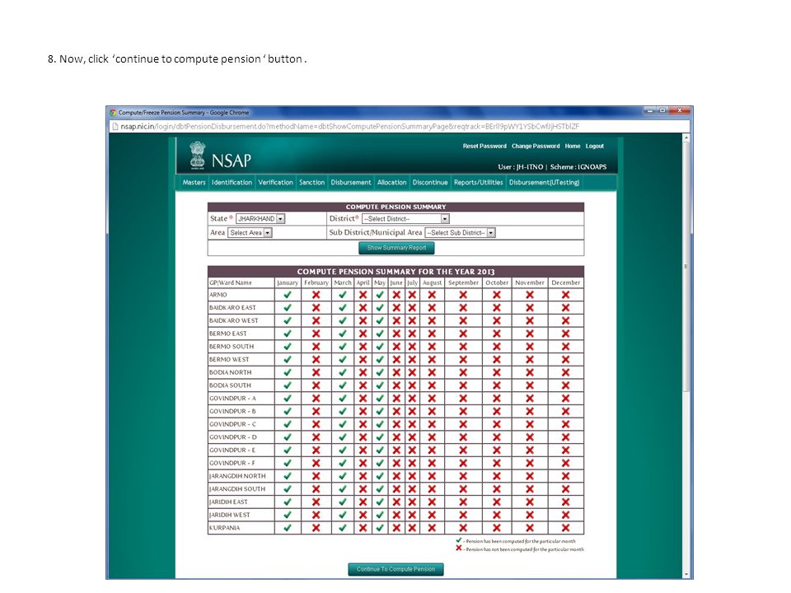Open the Discontinue menu
The height and width of the screenshot is (593, 791).
[x=430, y=183]
